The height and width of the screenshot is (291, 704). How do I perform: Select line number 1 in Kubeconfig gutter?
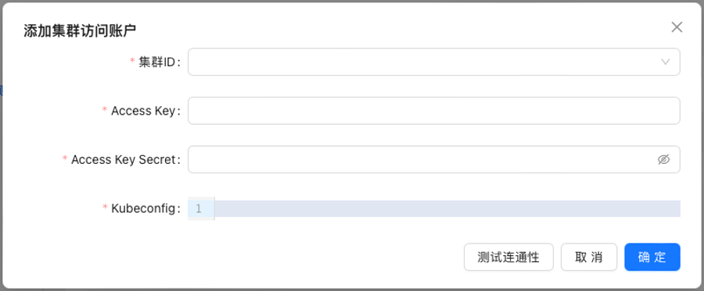point(199,208)
